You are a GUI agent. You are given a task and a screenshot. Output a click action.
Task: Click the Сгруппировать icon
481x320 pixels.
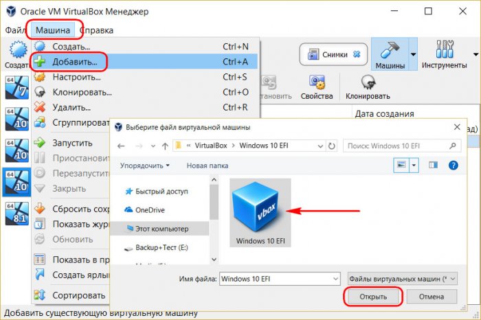pyautogui.click(x=40, y=122)
